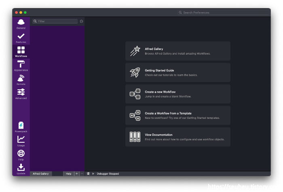Open the Features section
The image size is (283, 192).
[21, 38]
